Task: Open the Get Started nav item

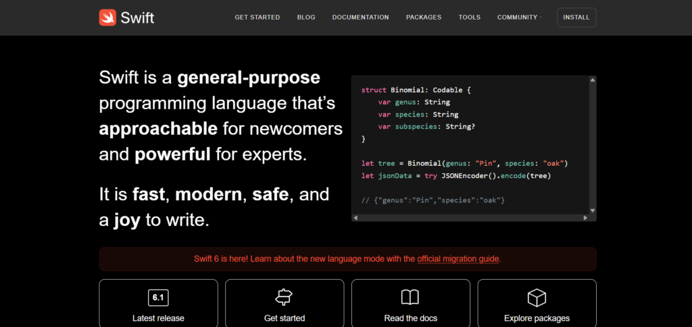Action: tap(257, 18)
